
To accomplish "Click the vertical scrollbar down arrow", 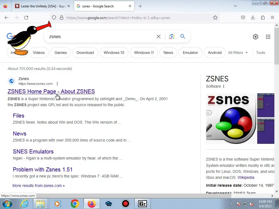I will point(277,191).
